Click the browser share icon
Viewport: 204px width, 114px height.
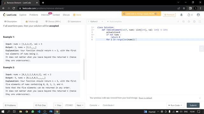178,8
